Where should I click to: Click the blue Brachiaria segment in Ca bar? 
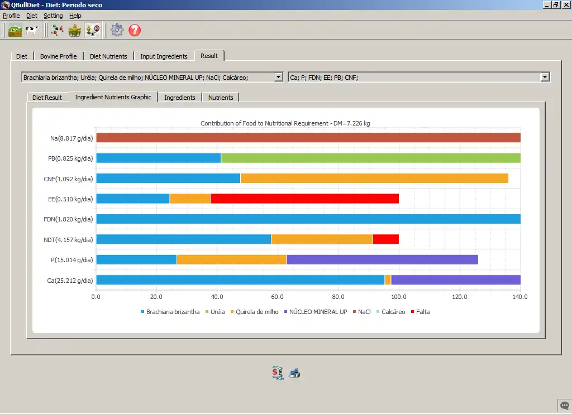(x=240, y=280)
